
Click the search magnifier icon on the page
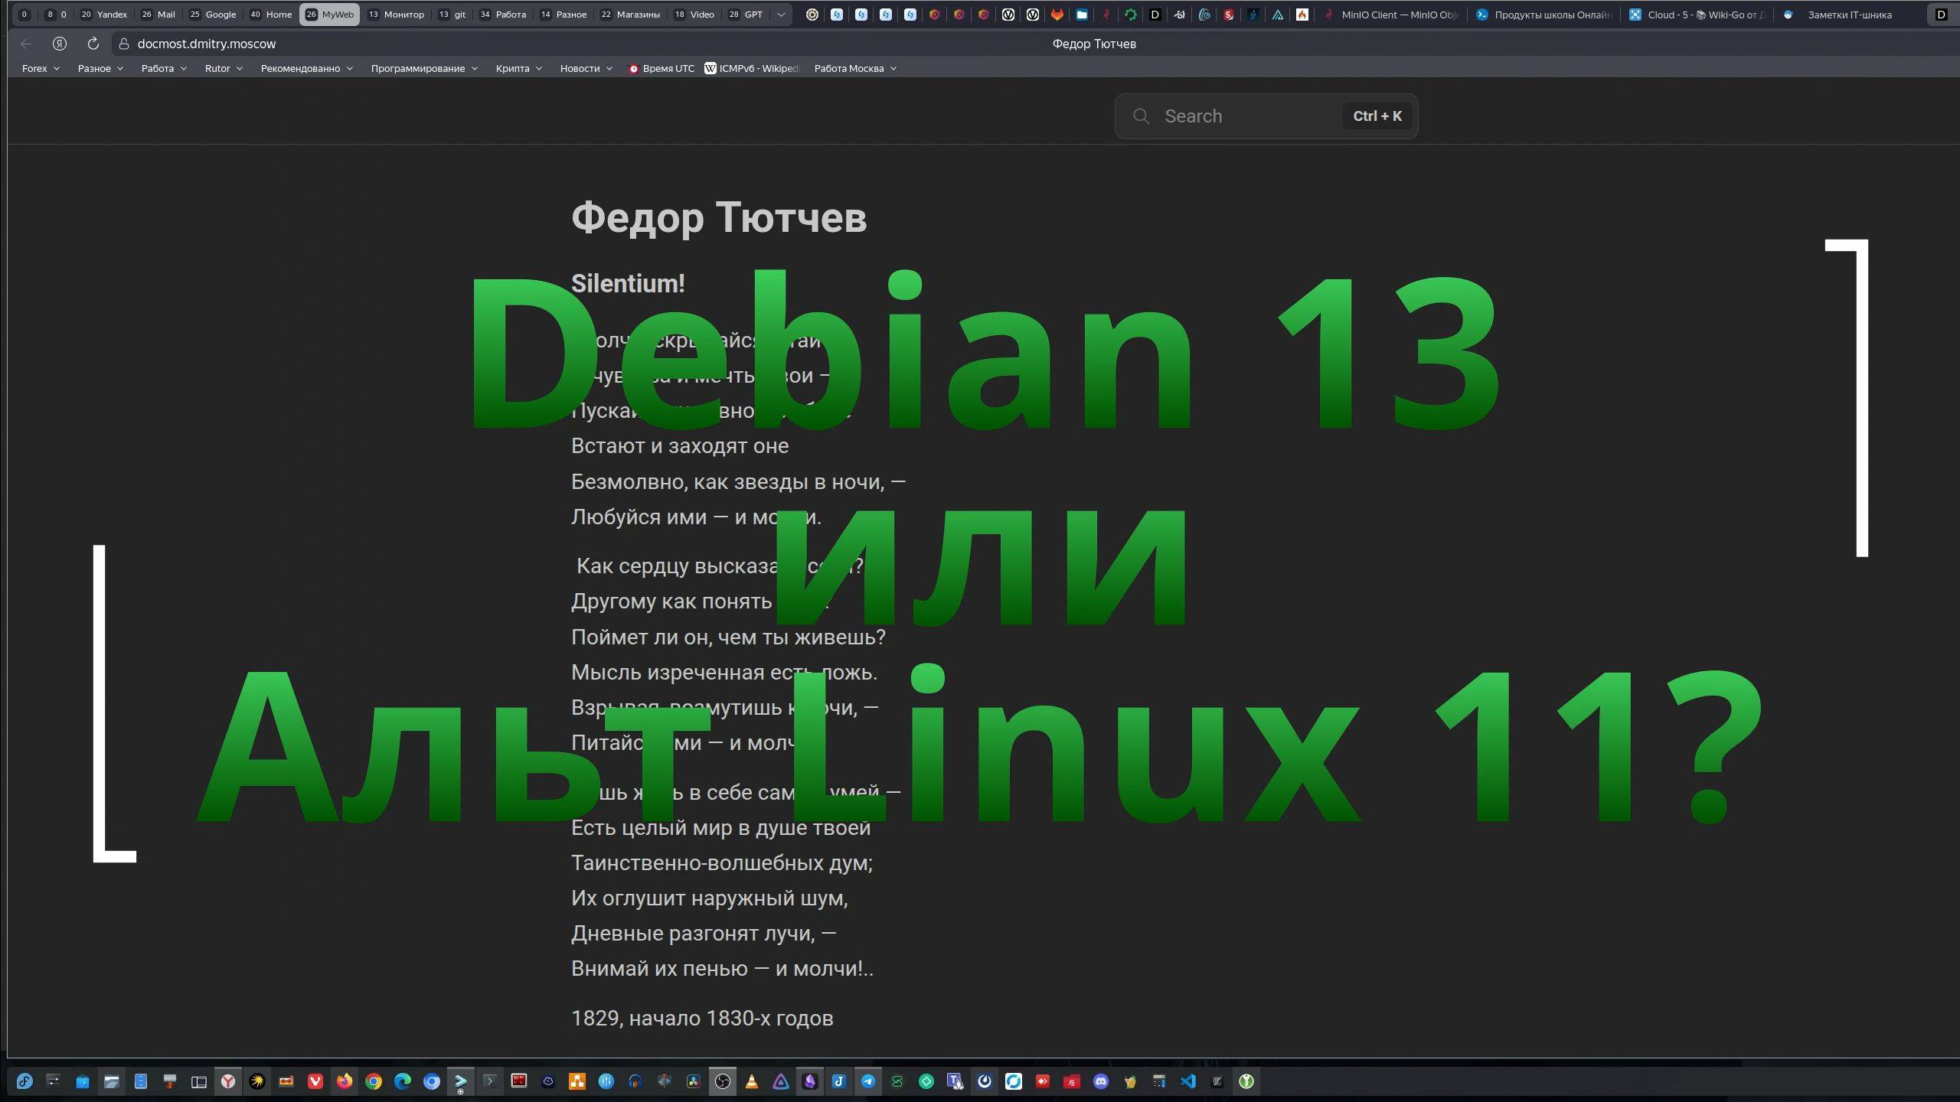tap(1142, 116)
